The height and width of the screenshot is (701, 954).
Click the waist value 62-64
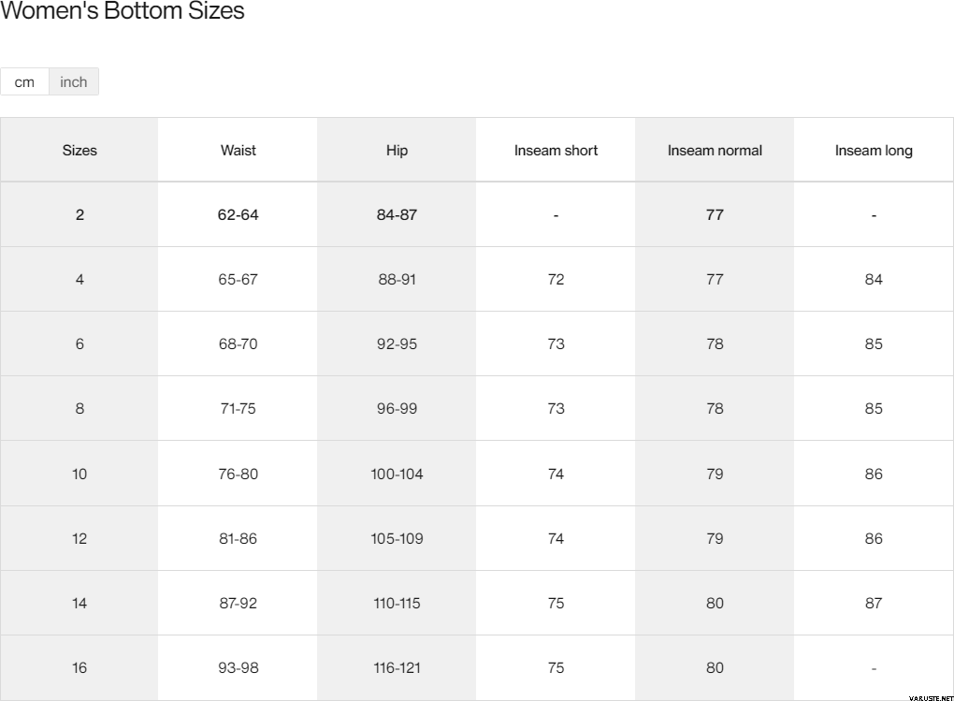(238, 215)
